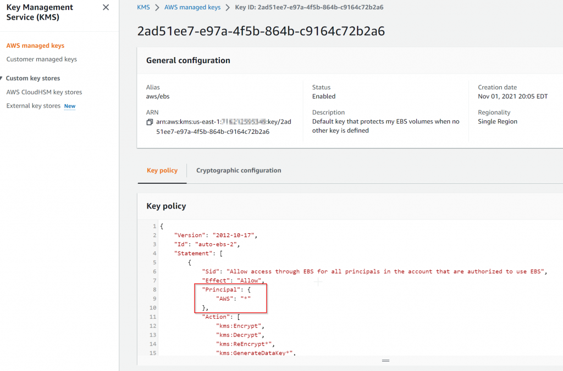Click the Single Region value
Screen dimensions: 563x371
click(x=498, y=121)
